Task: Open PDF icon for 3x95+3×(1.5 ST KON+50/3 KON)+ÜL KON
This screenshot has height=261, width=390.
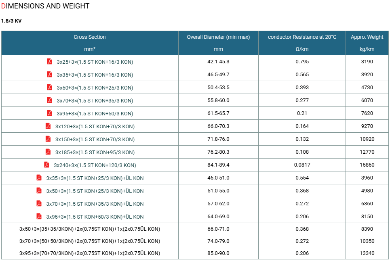Action: [39, 216]
